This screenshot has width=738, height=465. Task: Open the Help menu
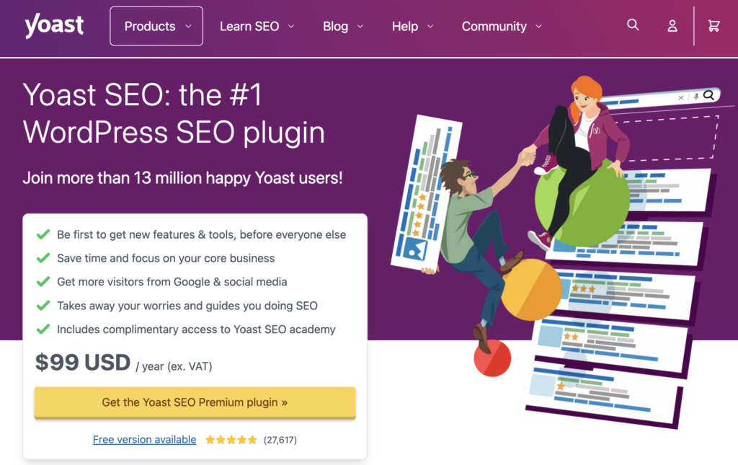tap(412, 27)
